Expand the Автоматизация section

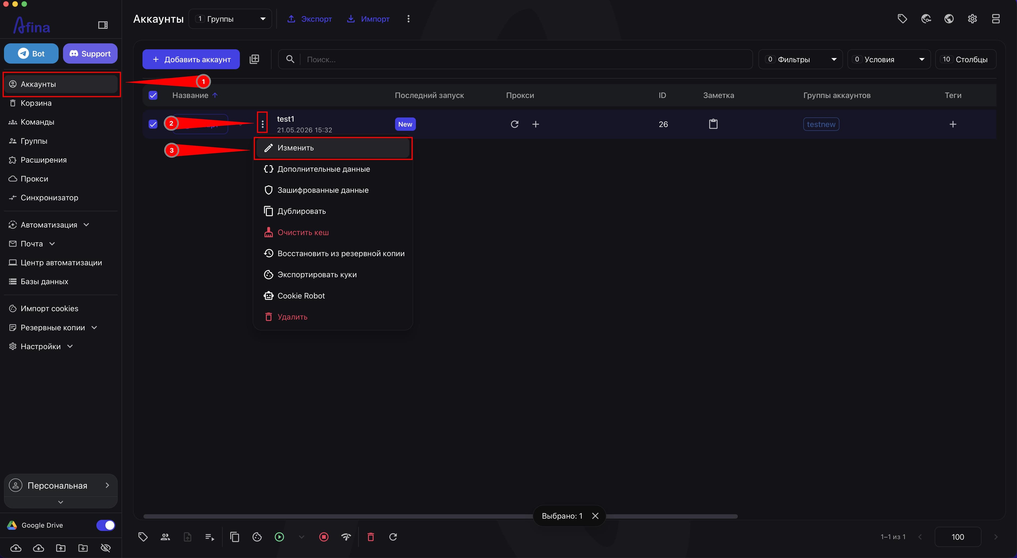(x=49, y=225)
